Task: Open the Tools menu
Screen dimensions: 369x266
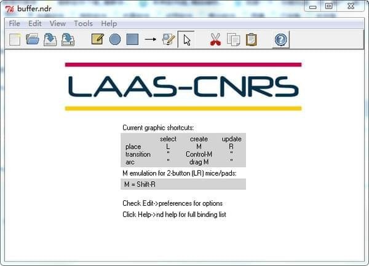Action: [83, 23]
